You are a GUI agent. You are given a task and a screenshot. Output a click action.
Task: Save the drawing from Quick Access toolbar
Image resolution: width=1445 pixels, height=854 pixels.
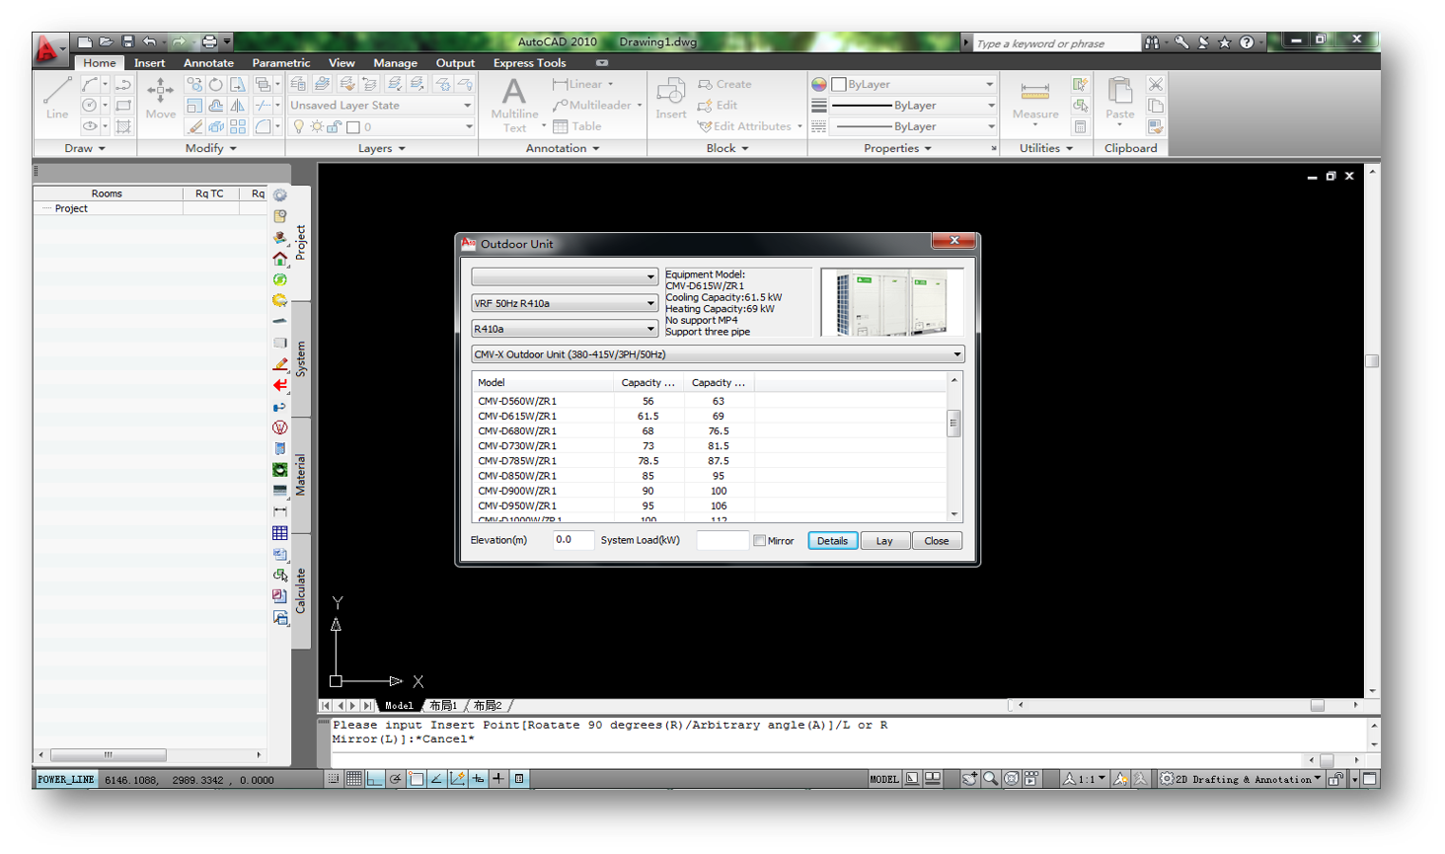coord(127,41)
